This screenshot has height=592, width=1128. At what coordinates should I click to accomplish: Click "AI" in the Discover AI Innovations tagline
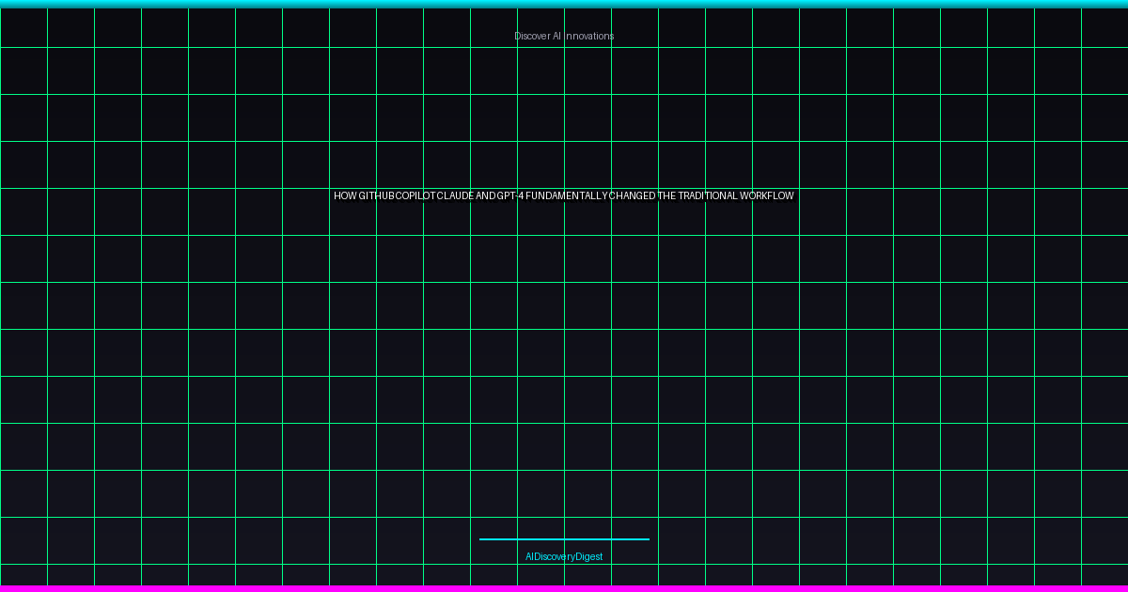tap(556, 36)
